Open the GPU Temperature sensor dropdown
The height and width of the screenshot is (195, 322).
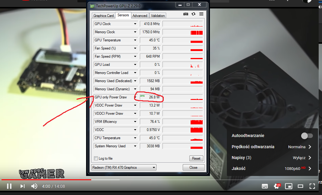click(135, 40)
